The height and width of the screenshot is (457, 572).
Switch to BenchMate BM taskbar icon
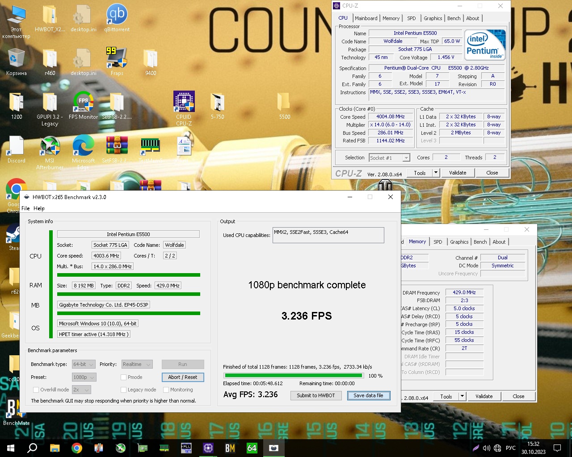coord(230,448)
